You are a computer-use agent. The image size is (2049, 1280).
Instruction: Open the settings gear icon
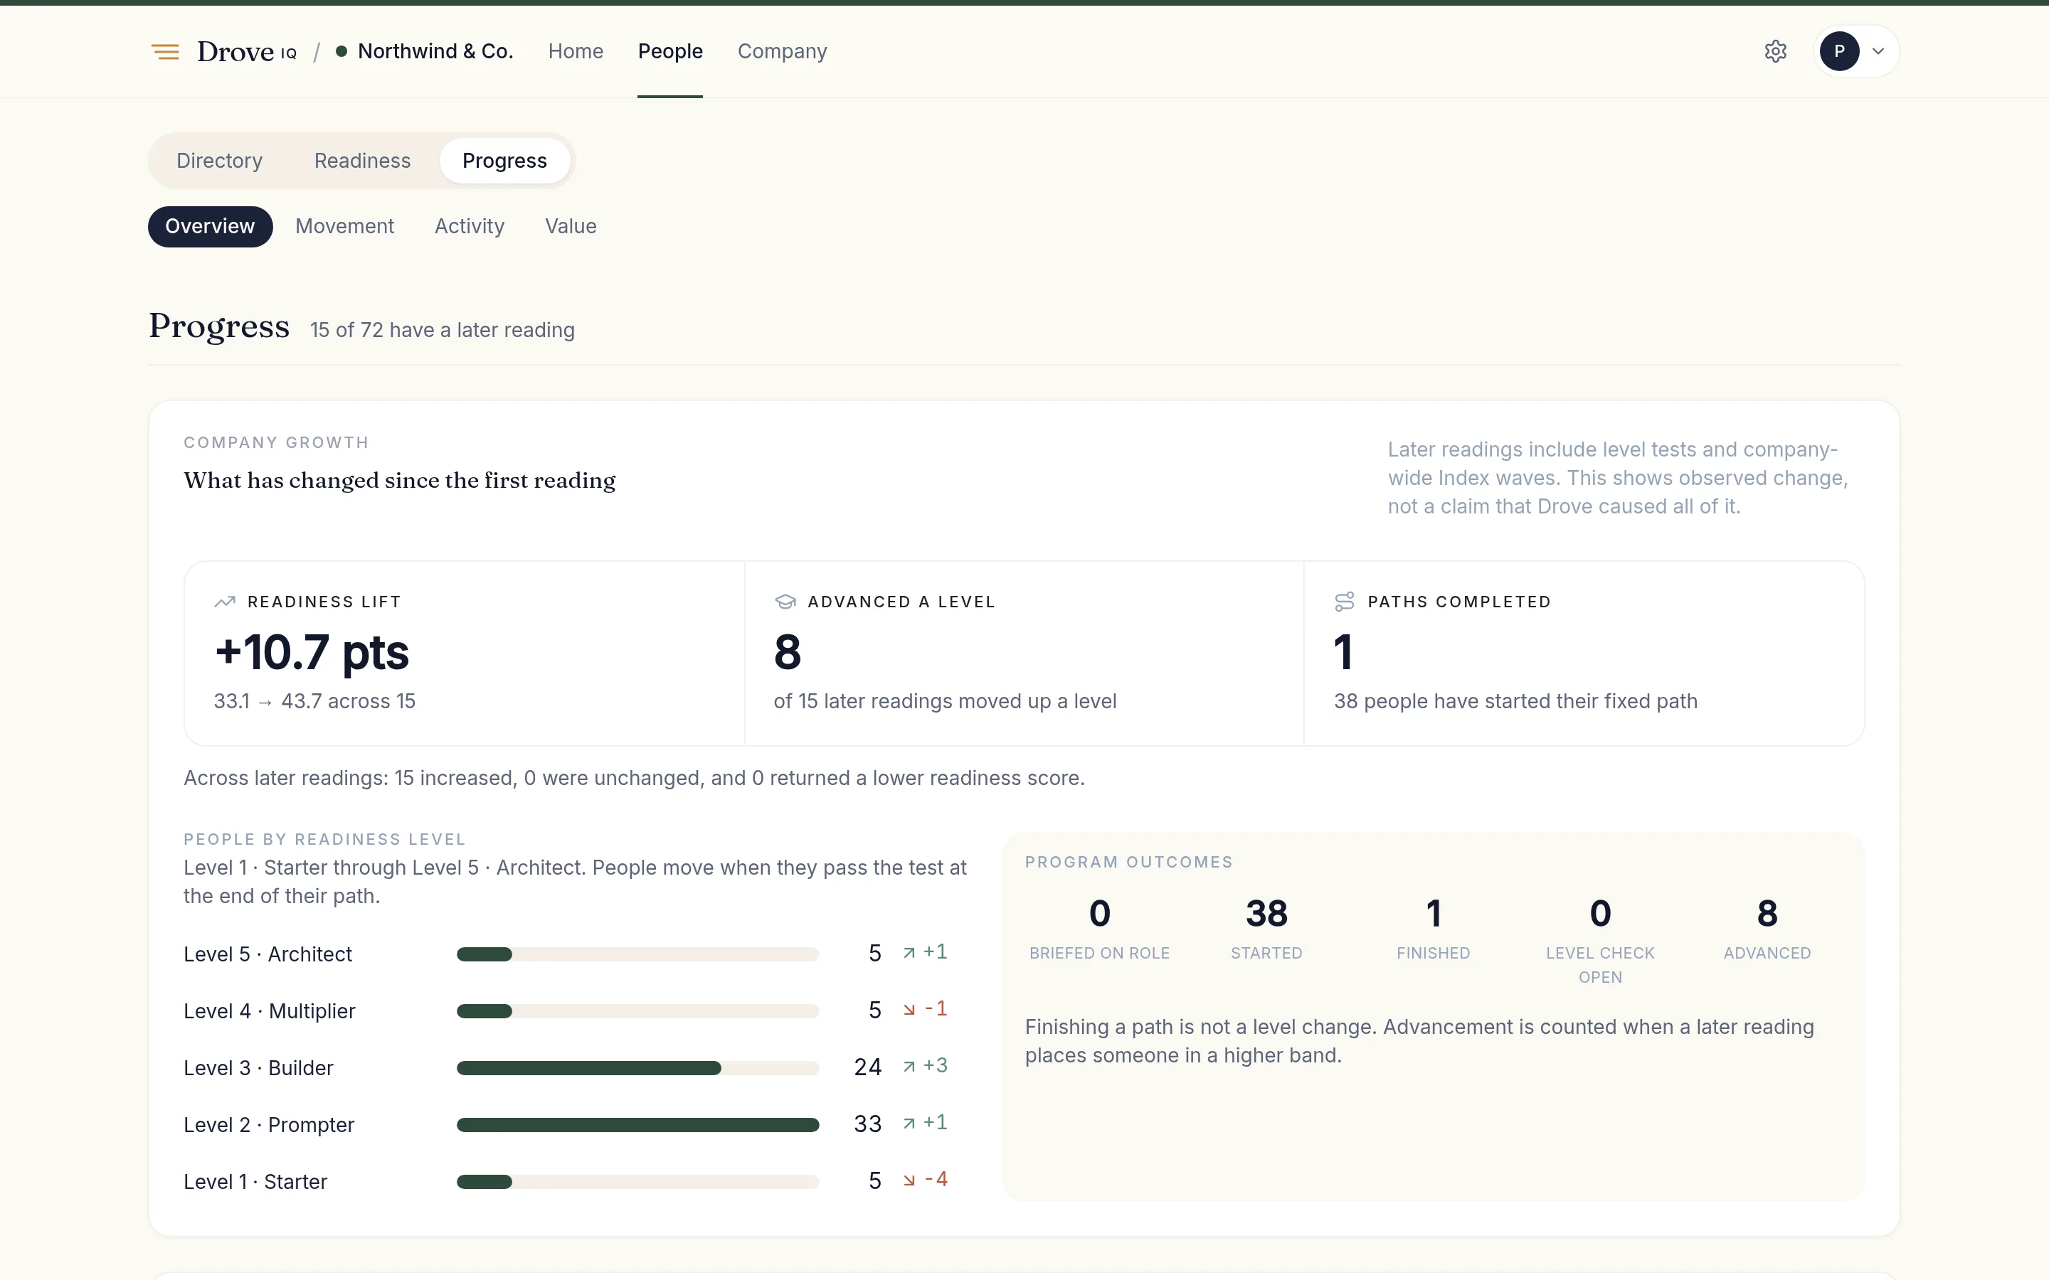click(x=1776, y=52)
